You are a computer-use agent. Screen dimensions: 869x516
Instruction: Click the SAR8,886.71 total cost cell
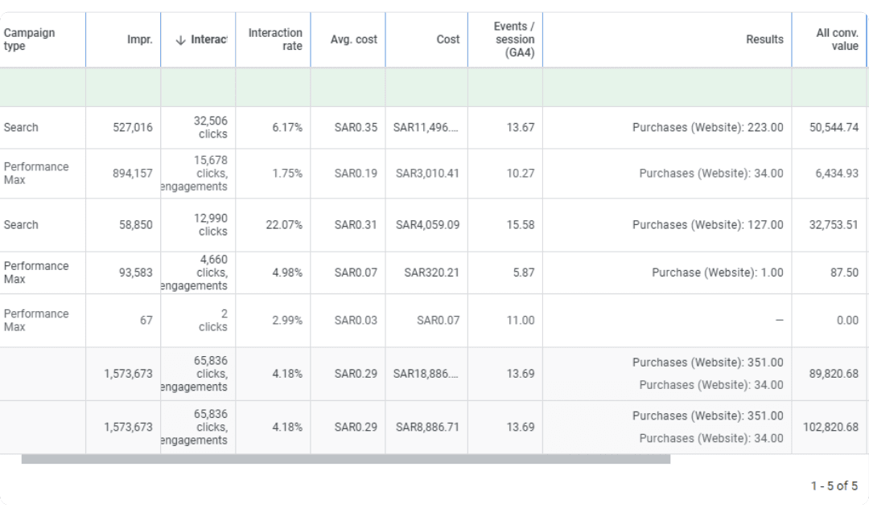(427, 427)
